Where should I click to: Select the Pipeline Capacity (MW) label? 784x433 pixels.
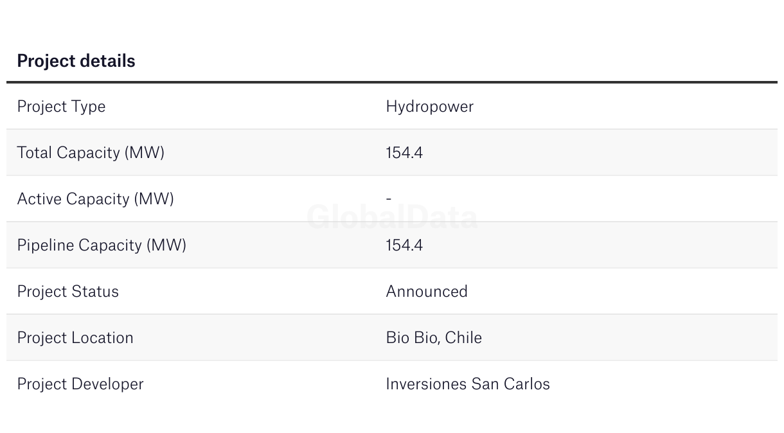click(x=102, y=245)
